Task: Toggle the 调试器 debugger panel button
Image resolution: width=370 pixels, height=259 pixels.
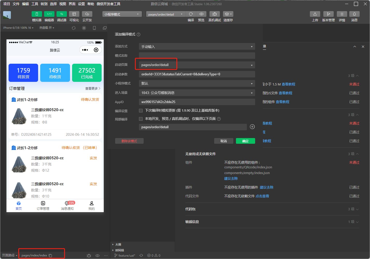Action: point(62,14)
